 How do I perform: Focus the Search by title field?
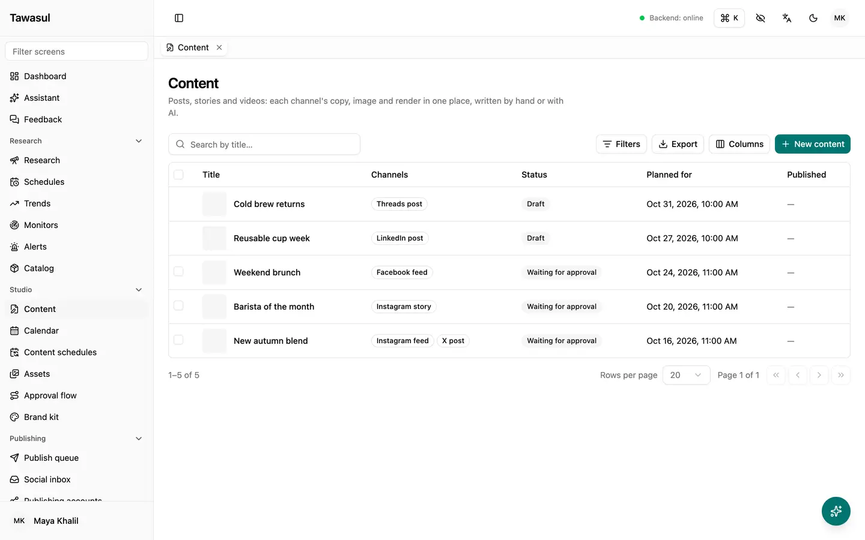coord(264,144)
